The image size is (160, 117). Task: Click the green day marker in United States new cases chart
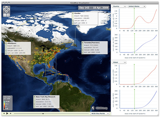tap(134, 19)
